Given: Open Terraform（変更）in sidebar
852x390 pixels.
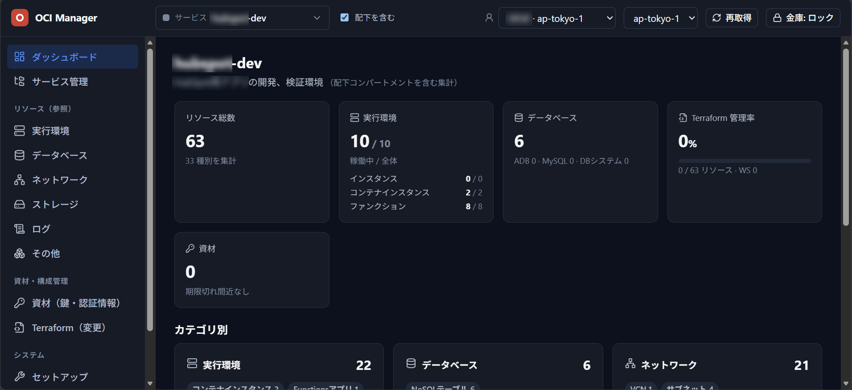Looking at the screenshot, I should tap(73, 328).
